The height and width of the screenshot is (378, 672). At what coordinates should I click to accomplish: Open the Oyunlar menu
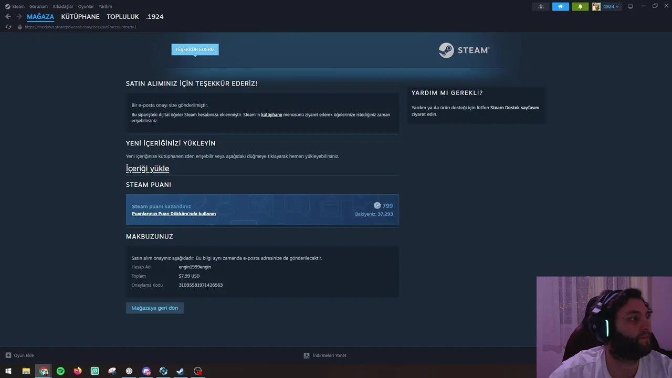click(86, 6)
